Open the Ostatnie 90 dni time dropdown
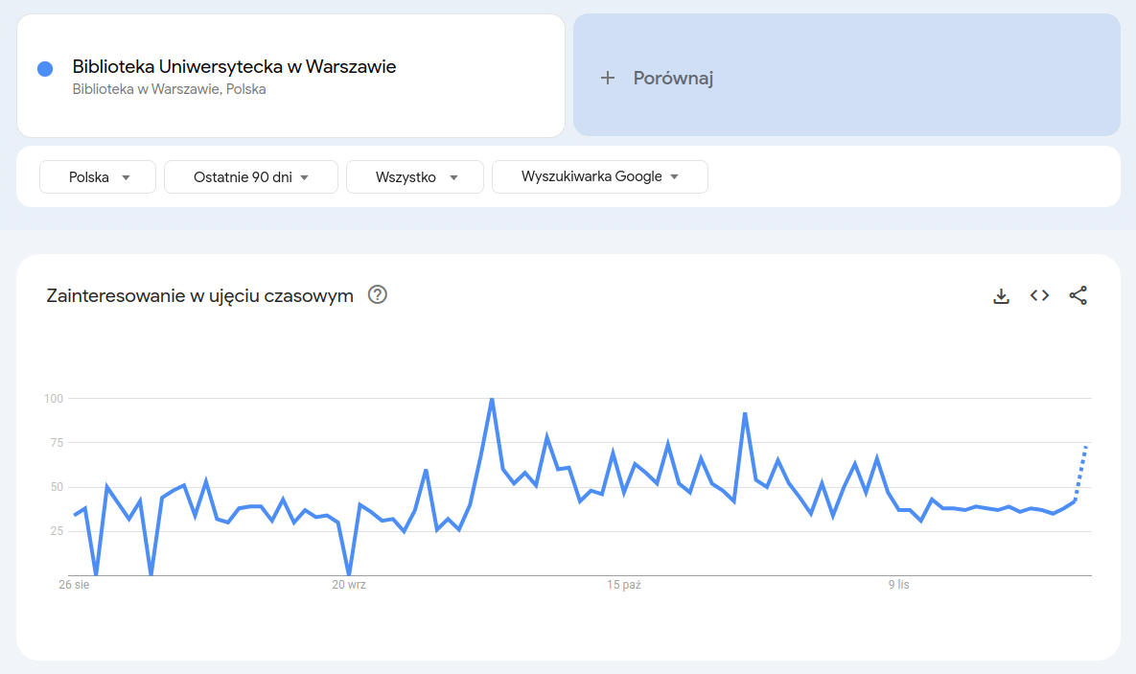1136x674 pixels. point(250,176)
